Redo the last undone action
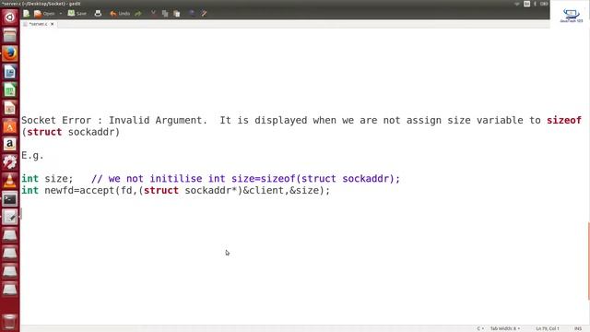Screen dimensions: 590x332 click(138, 14)
